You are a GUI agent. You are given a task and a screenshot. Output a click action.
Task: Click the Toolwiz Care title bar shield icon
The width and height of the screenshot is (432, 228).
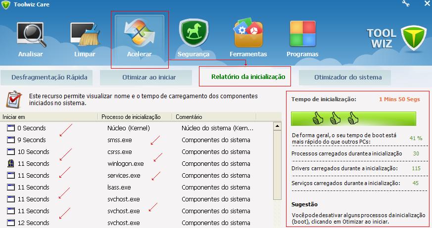(5, 4)
